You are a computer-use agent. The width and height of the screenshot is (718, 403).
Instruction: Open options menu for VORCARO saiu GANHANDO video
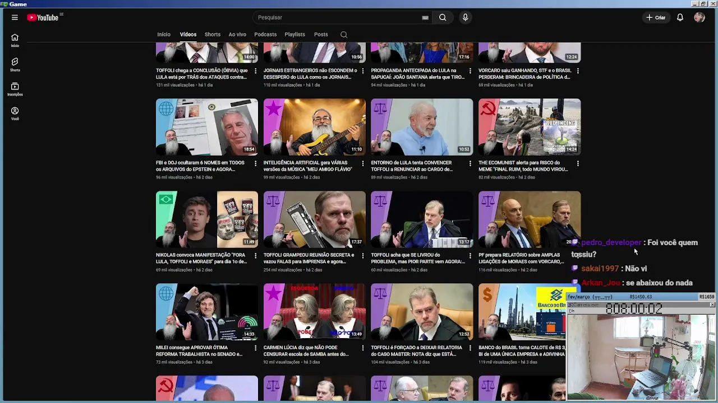pos(578,71)
